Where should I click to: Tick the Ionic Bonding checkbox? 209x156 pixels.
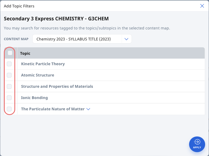click(9, 98)
